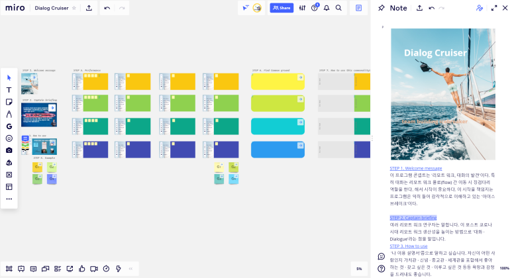
Task: Undo the last board action
Action: [107, 8]
